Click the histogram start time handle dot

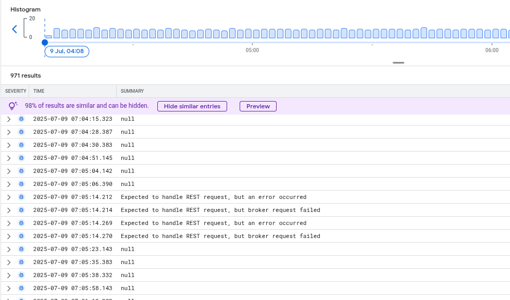[x=45, y=42]
